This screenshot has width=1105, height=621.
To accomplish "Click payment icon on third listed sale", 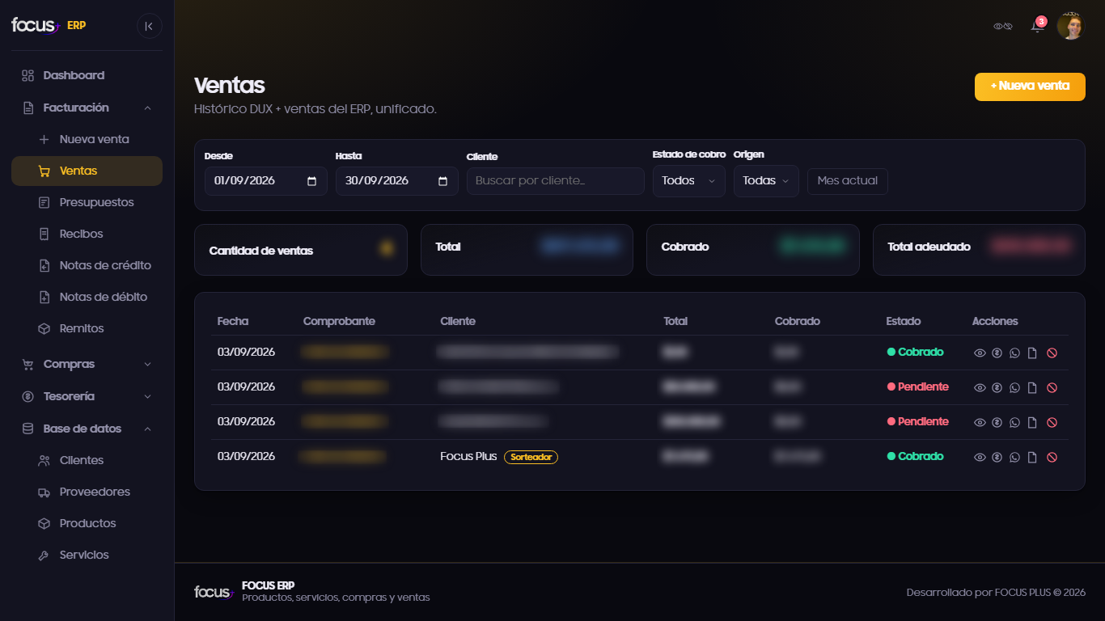I will pos(997,423).
